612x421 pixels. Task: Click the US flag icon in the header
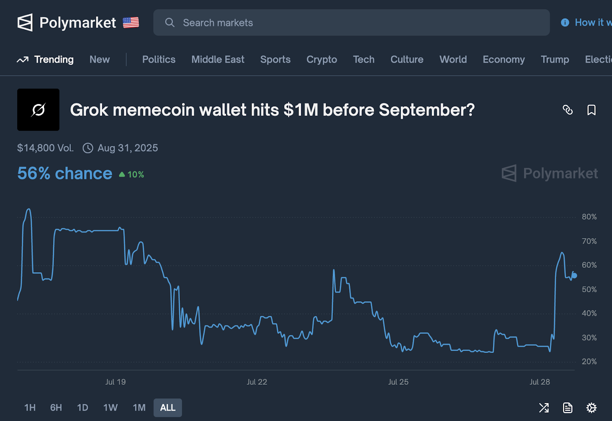point(130,22)
